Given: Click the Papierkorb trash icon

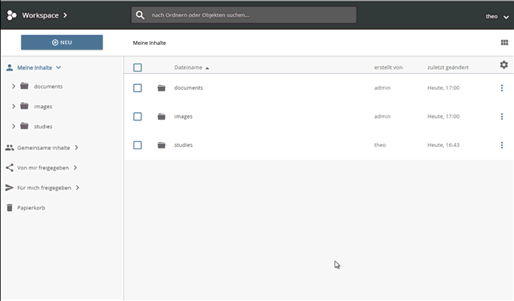Looking at the screenshot, I should click(10, 208).
